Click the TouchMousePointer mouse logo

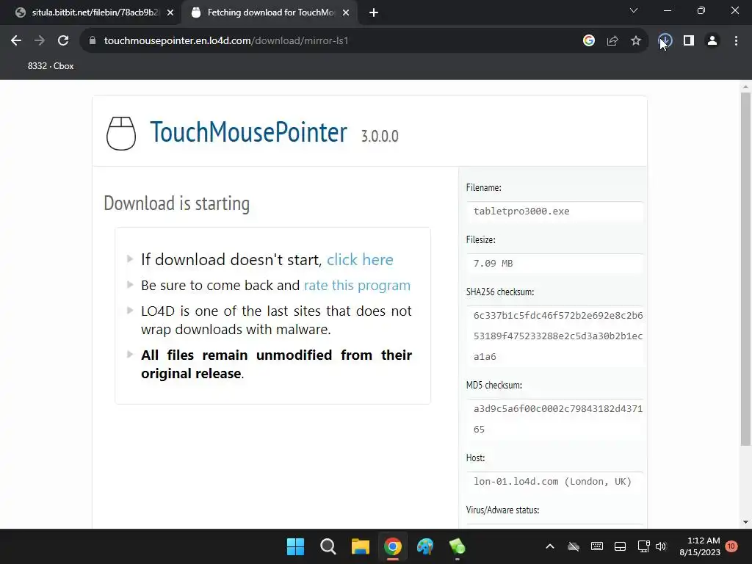[121, 133]
